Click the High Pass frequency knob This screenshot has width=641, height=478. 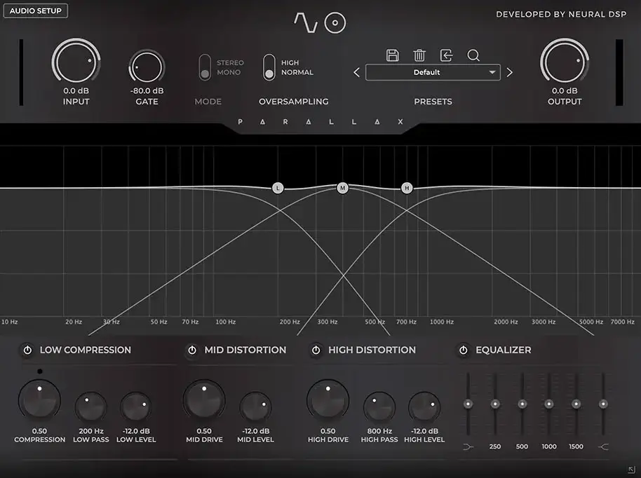point(379,407)
